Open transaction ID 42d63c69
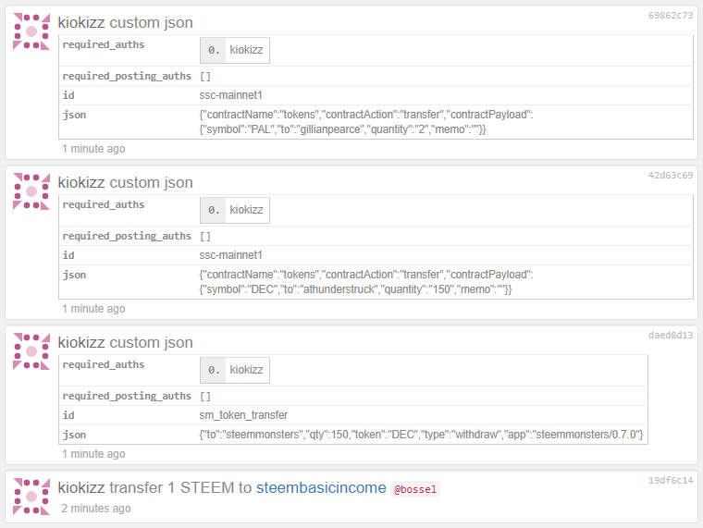The image size is (703, 528). [671, 176]
